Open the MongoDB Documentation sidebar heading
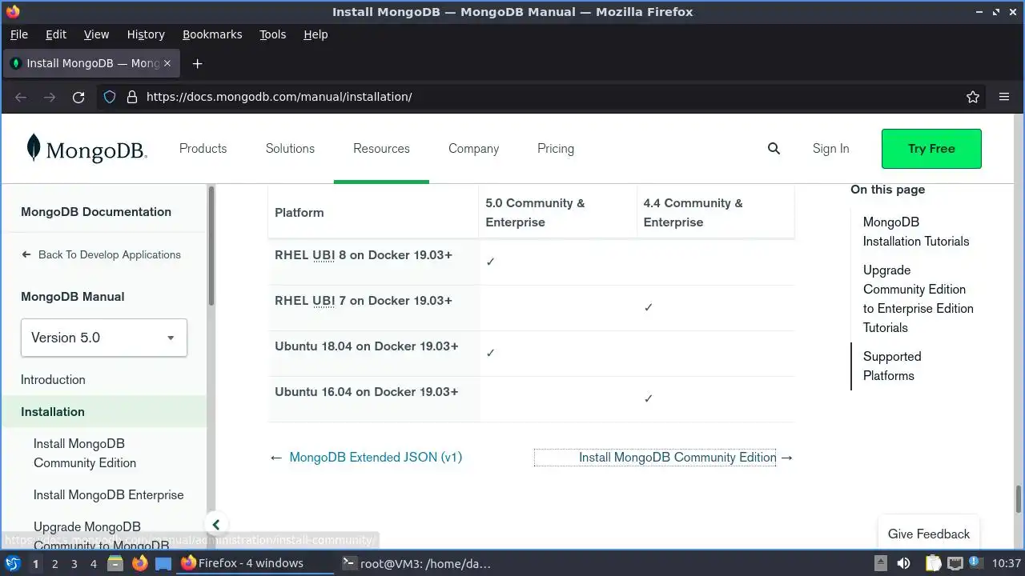This screenshot has width=1025, height=576. pos(96,212)
